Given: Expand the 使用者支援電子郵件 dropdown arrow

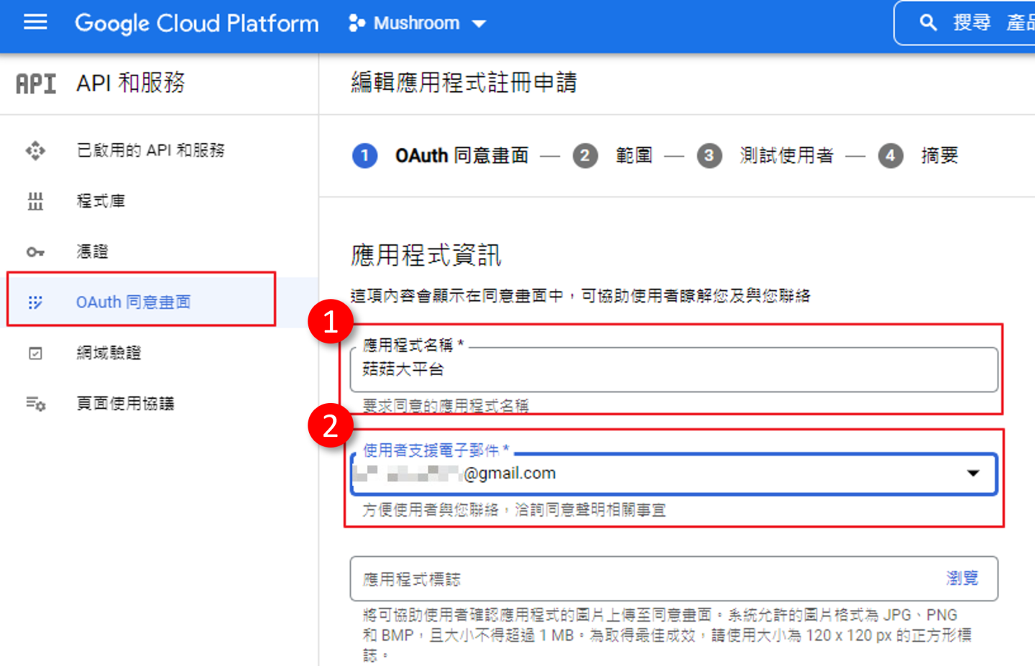Looking at the screenshot, I should (x=972, y=473).
